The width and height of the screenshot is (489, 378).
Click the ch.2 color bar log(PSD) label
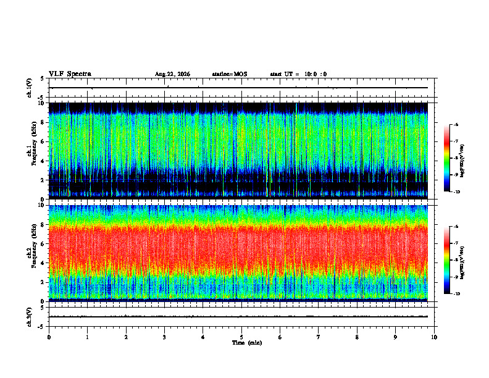pyautogui.click(x=462, y=262)
